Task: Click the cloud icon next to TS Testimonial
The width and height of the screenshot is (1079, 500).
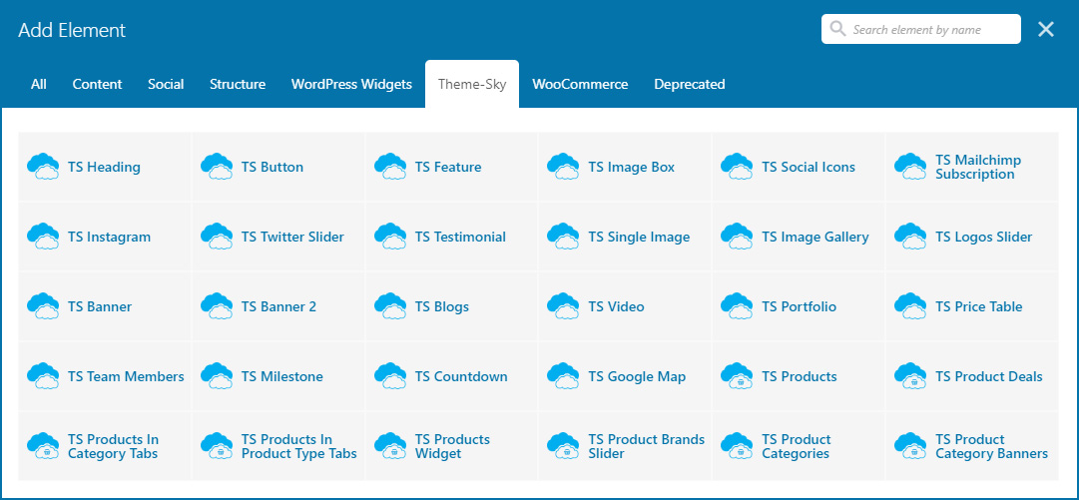Action: click(390, 237)
